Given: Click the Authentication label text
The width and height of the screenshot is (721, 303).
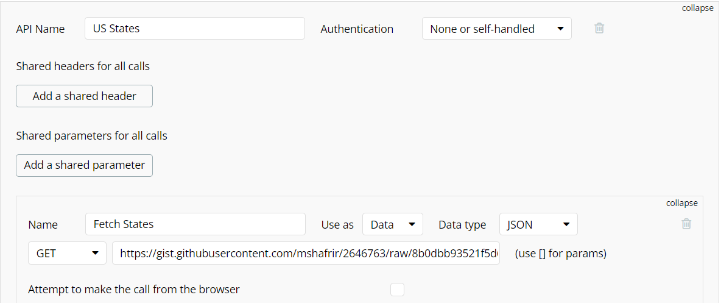Looking at the screenshot, I should (x=357, y=29).
